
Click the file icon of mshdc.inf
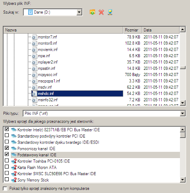[34, 93]
